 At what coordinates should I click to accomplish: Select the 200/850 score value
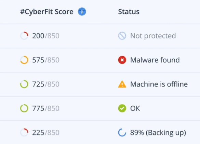(x=46, y=36)
